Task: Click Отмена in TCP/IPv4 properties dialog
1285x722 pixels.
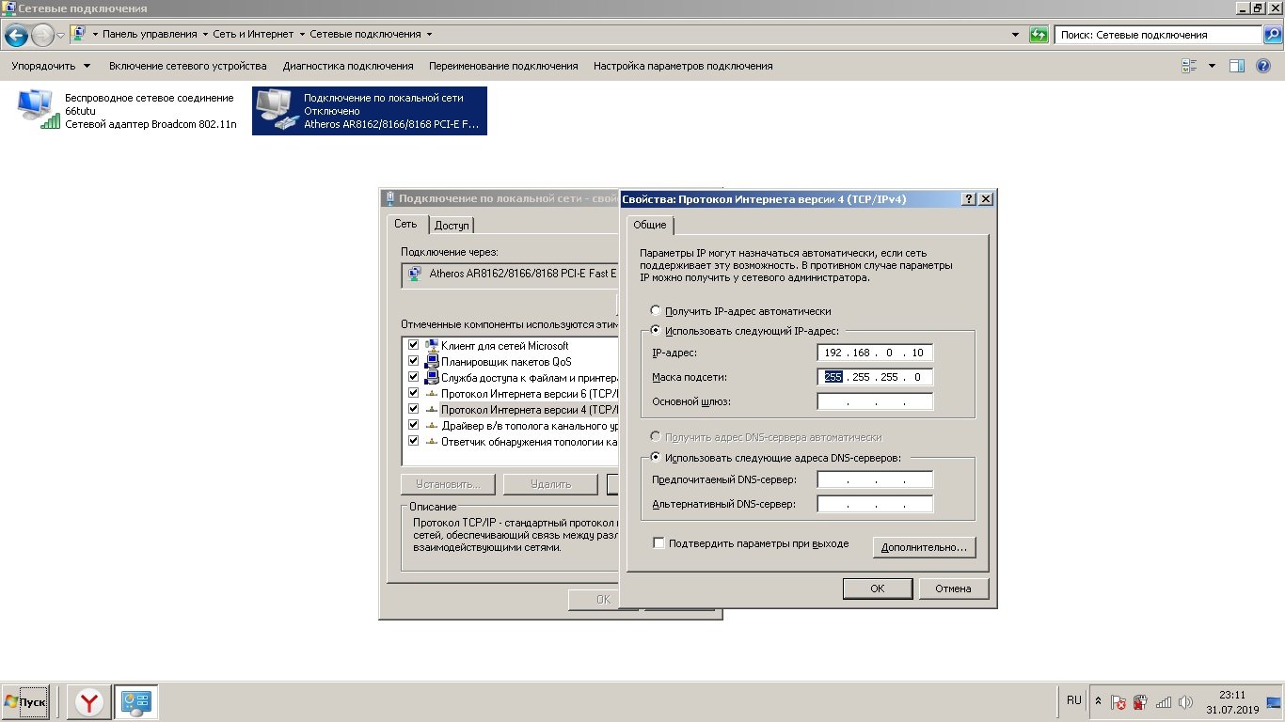Action: 953,589
